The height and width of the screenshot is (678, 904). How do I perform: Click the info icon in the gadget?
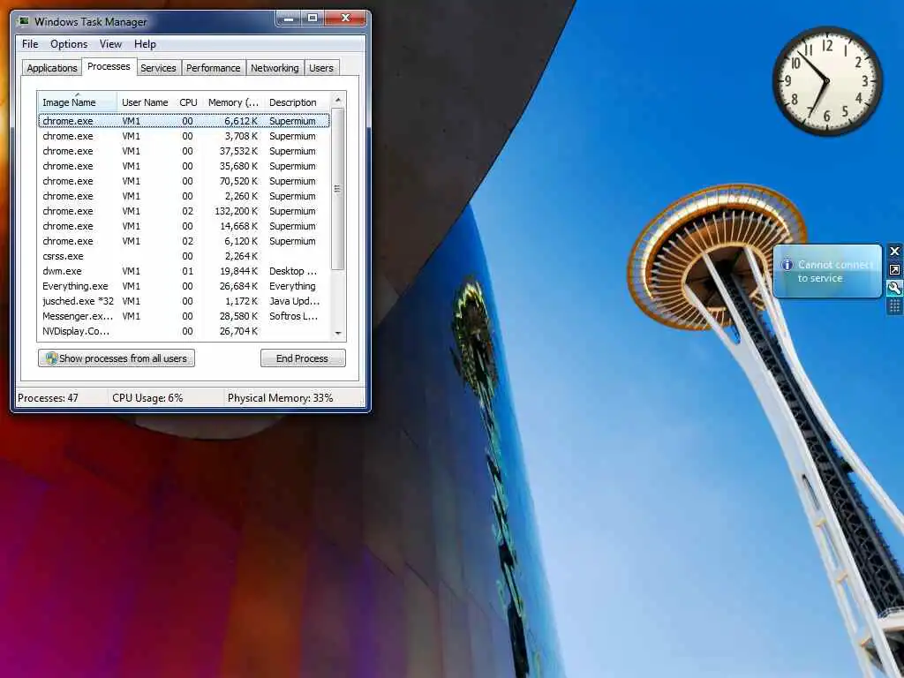pyautogui.click(x=787, y=265)
